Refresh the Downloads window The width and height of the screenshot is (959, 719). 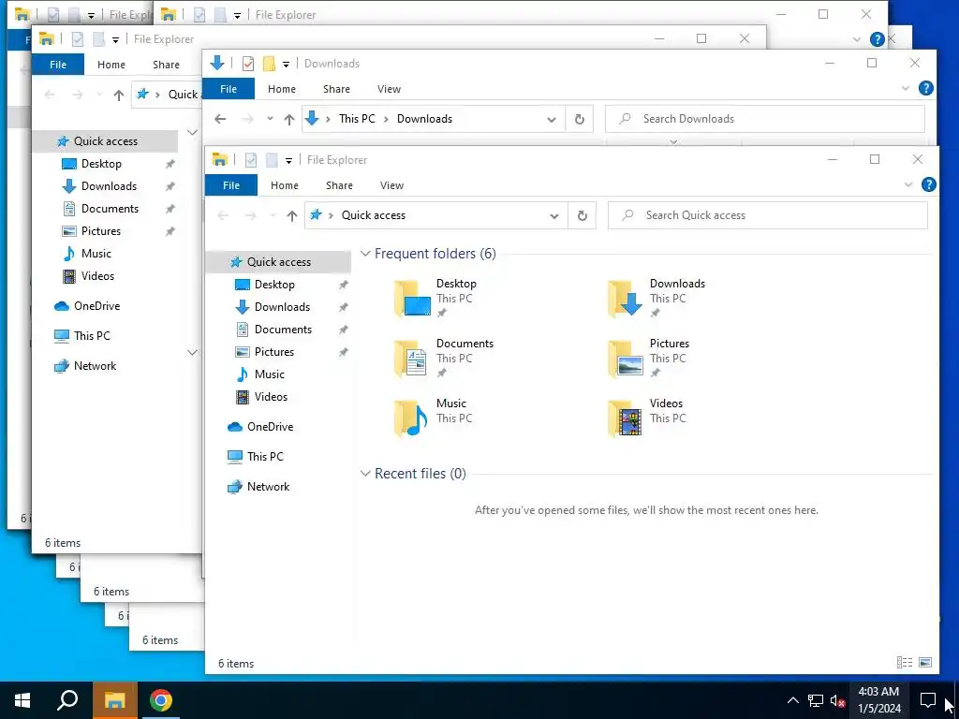580,119
